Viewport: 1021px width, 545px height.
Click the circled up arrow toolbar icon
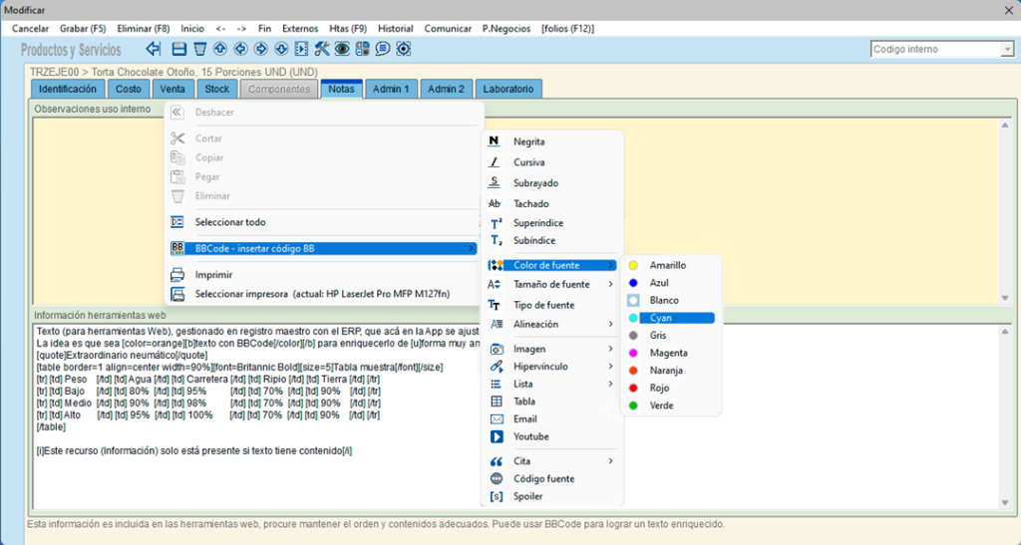pyautogui.click(x=220, y=49)
